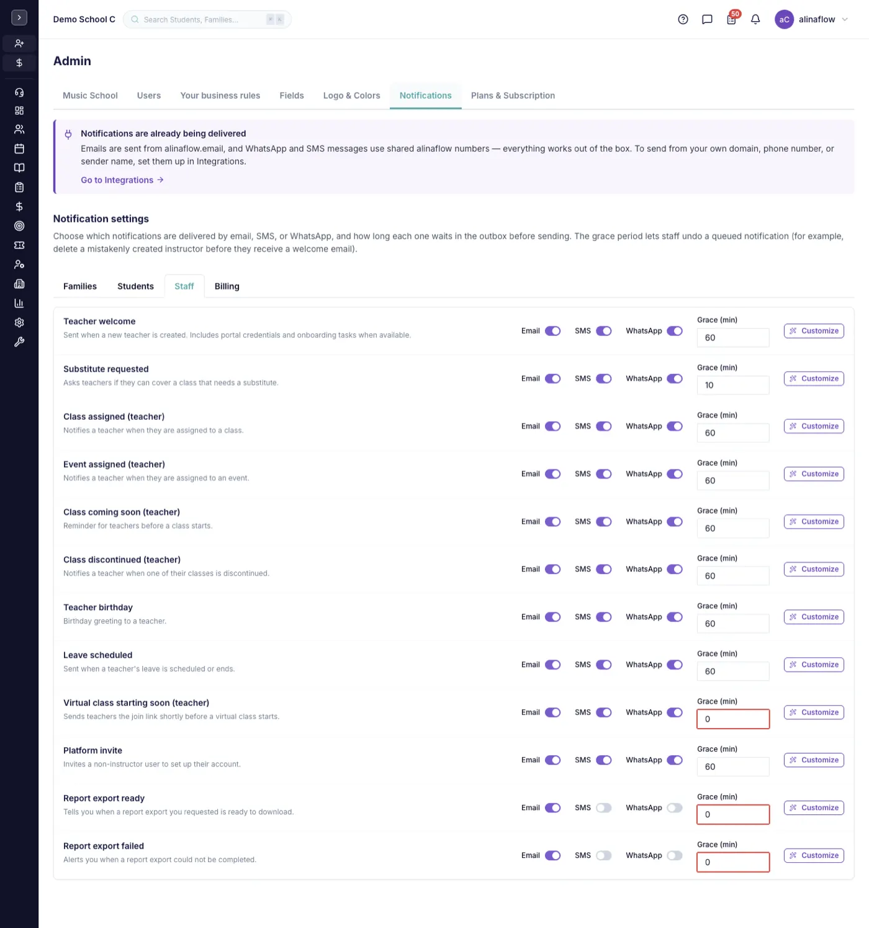Open the wrench tools icon in sidebar
Screen dimensions: 869x928
(19, 342)
